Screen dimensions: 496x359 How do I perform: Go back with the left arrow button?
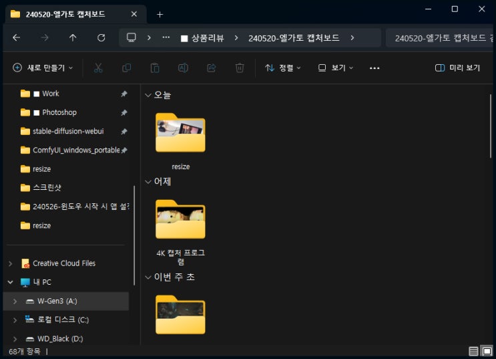pos(17,38)
